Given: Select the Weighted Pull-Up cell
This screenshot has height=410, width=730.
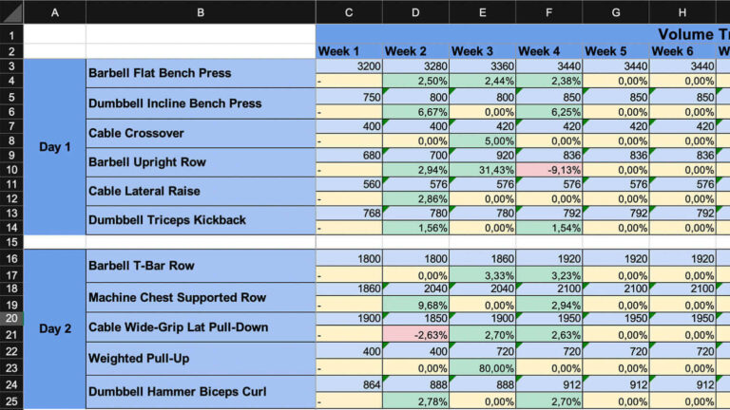Looking at the screenshot, I should tap(201, 359).
